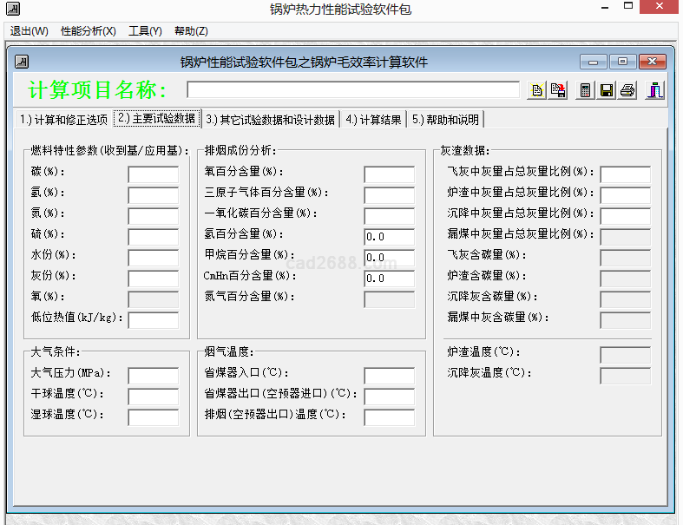Click the new project document icon
683x525 pixels.
537,90
